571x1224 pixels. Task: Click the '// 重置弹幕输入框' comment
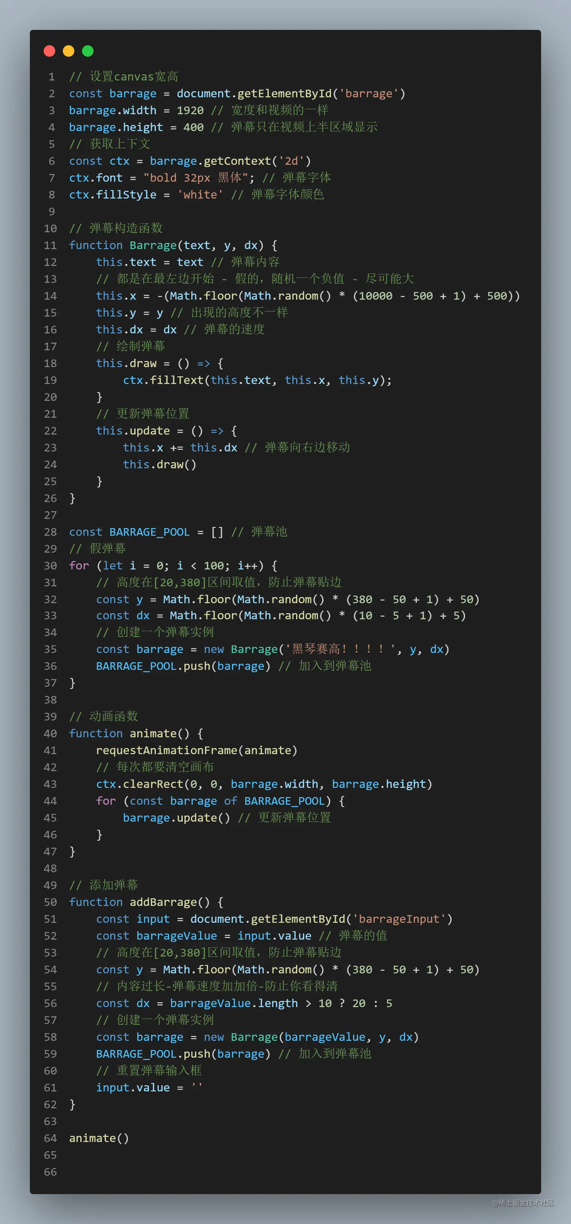(149, 1071)
